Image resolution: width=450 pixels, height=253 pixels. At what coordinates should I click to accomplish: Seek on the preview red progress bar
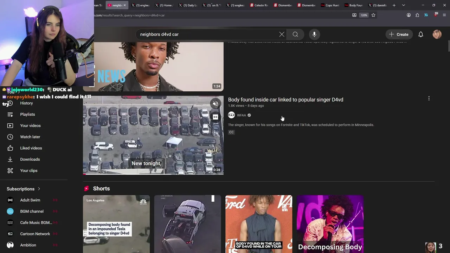tap(153, 174)
